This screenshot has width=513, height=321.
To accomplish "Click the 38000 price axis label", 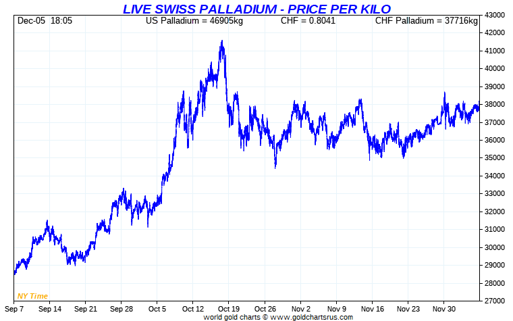I will pyautogui.click(x=494, y=105).
